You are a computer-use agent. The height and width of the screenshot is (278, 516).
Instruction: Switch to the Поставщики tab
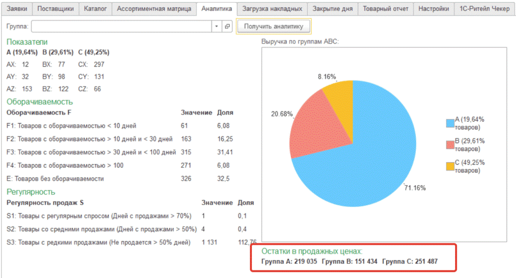pyautogui.click(x=55, y=9)
